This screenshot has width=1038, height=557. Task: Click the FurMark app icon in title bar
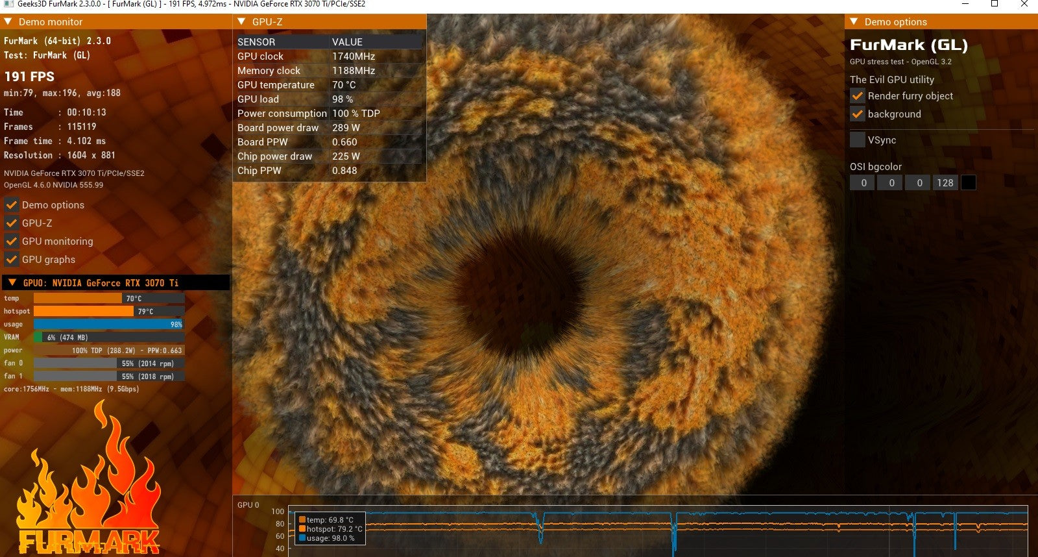(x=8, y=4)
